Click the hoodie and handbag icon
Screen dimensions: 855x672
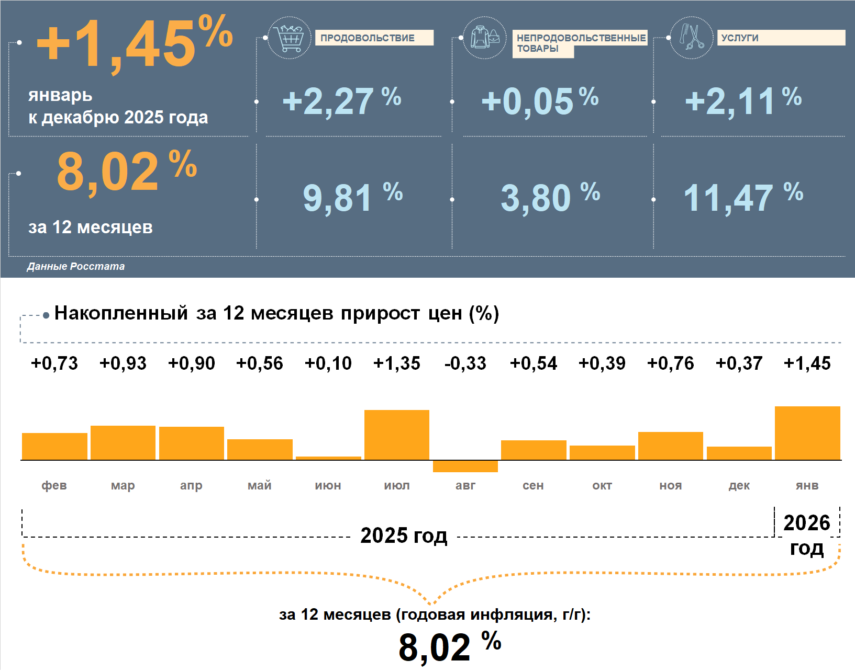pos(485,38)
